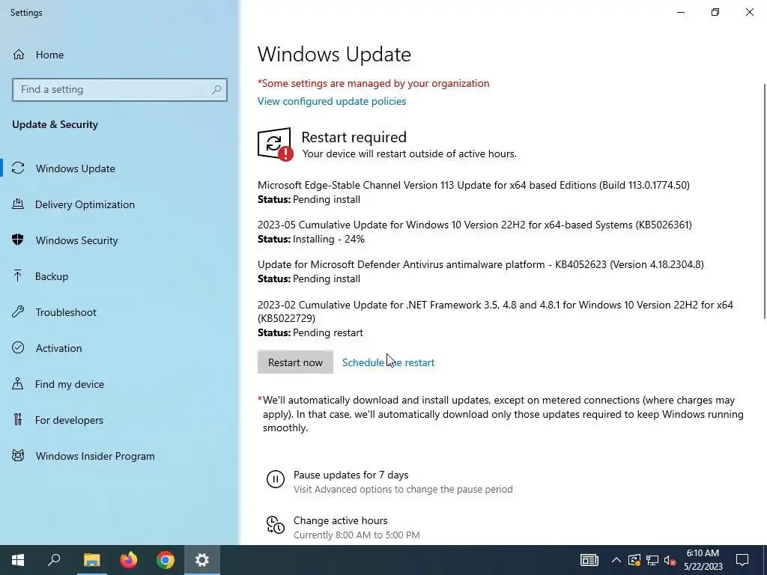The width and height of the screenshot is (767, 575).
Task: Restore down the Settings window
Action: coord(715,12)
